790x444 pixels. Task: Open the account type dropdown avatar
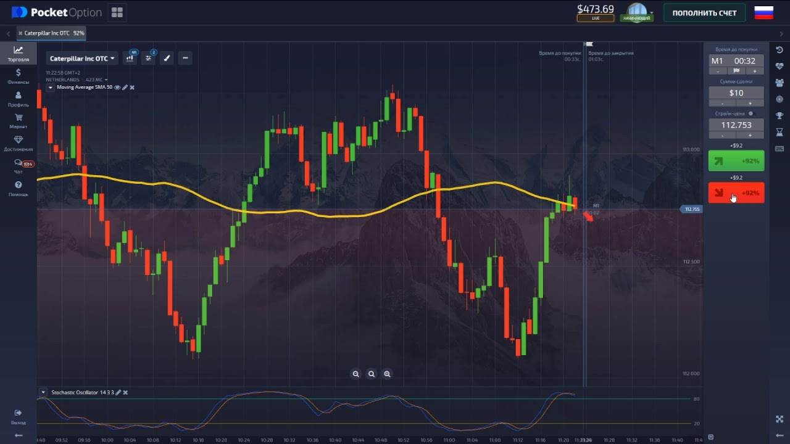(x=638, y=12)
